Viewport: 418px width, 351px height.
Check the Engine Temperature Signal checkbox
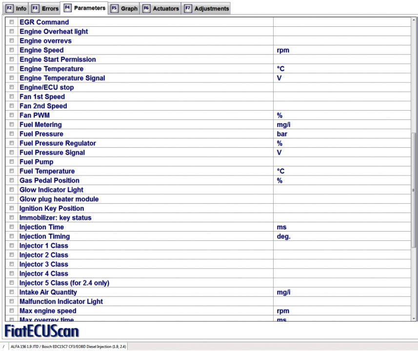coord(12,78)
